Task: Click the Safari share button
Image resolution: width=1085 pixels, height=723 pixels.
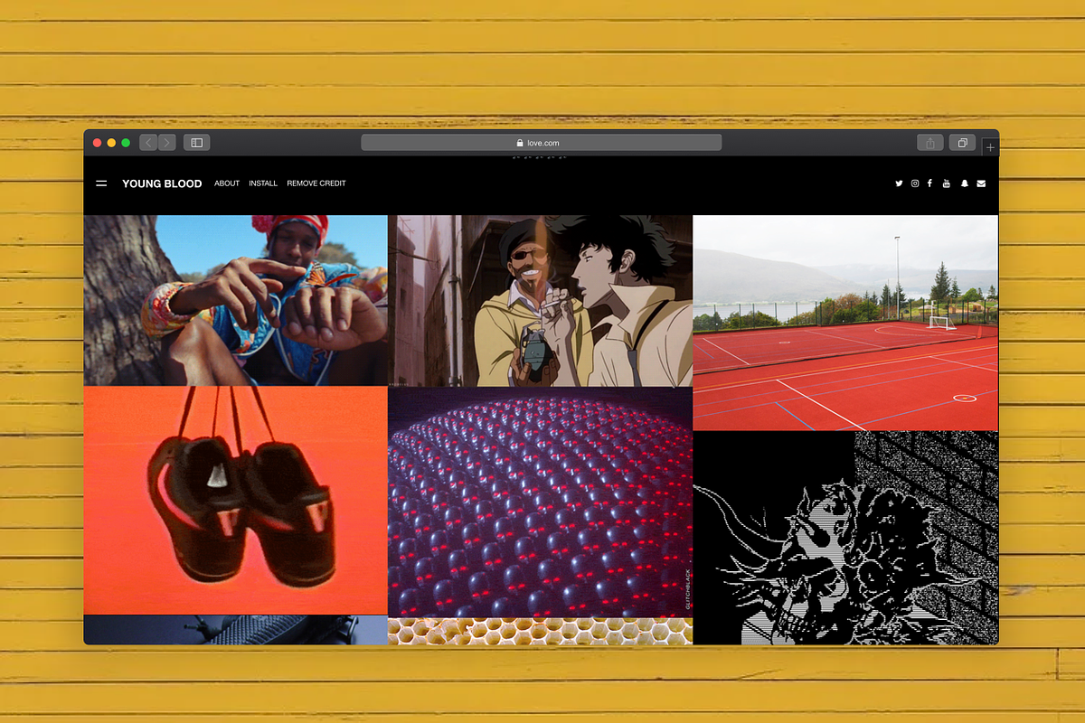Action: 930,143
